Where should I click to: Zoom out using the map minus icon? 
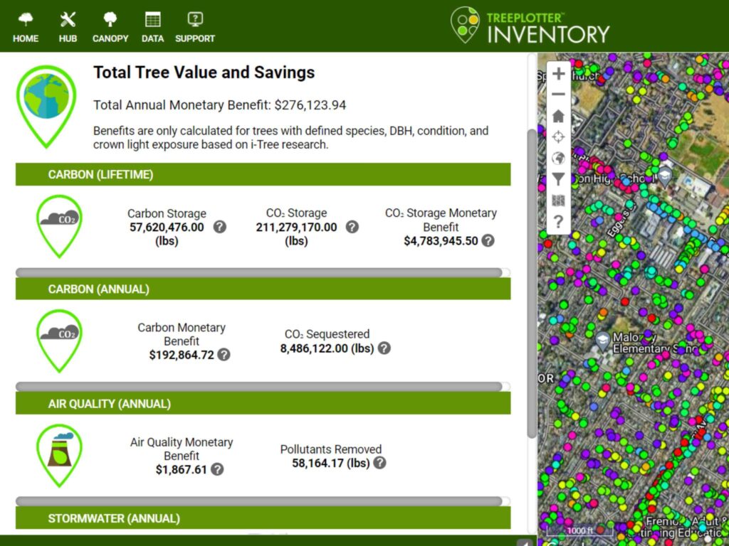pos(558,95)
